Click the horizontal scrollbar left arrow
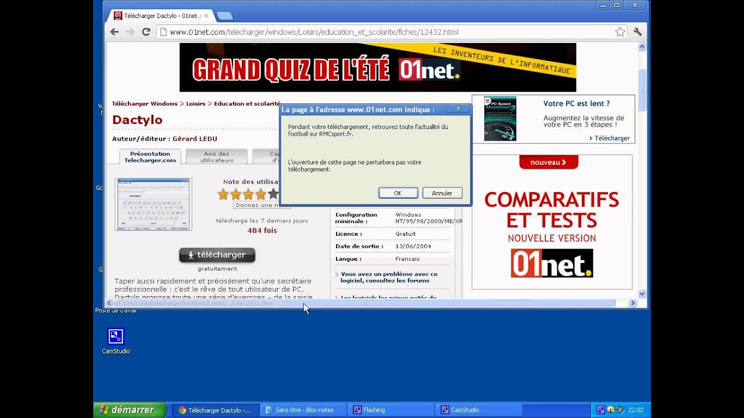 (x=109, y=303)
